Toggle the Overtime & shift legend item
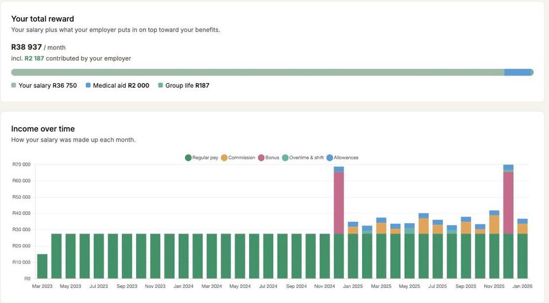Image resolution: width=549 pixels, height=303 pixels. click(x=303, y=158)
